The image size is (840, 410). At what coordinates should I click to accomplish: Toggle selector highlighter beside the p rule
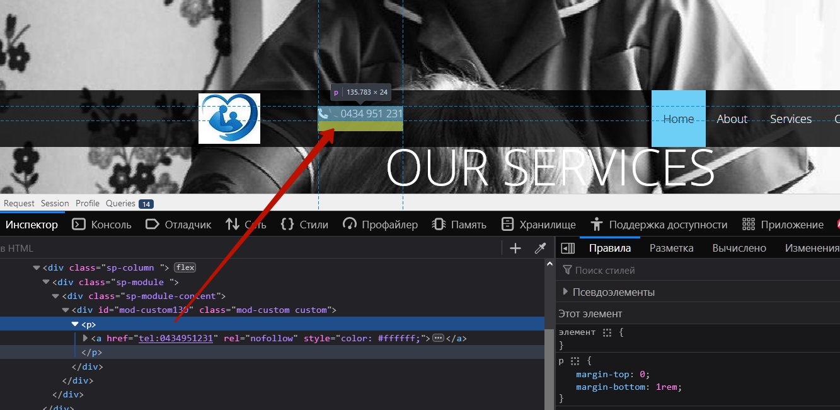(x=575, y=361)
